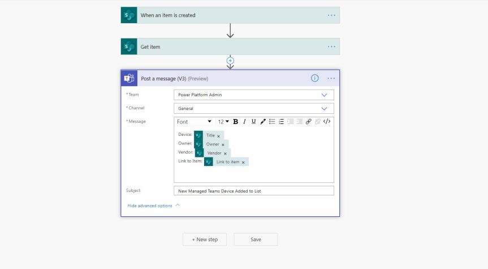Screen dimensions: 488x269
Task: Insert a numbered list in message
Action: coord(281,122)
